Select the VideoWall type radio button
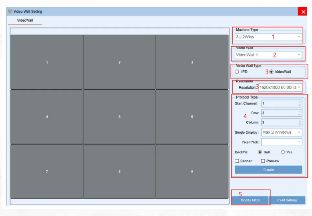312x216 pixels. pos(271,72)
